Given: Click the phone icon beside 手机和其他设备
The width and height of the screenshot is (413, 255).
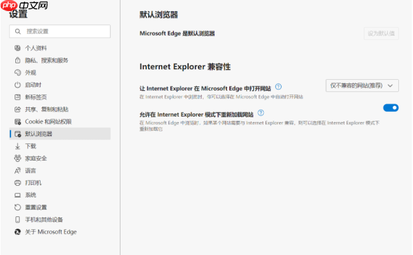Looking at the screenshot, I should [18, 219].
